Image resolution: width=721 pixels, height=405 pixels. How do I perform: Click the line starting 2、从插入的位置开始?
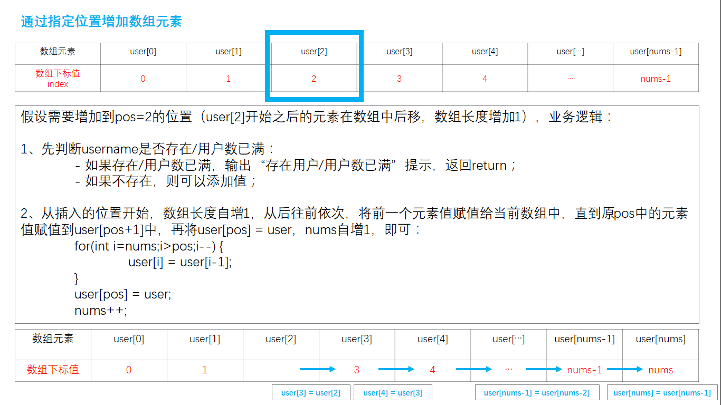pos(355,214)
